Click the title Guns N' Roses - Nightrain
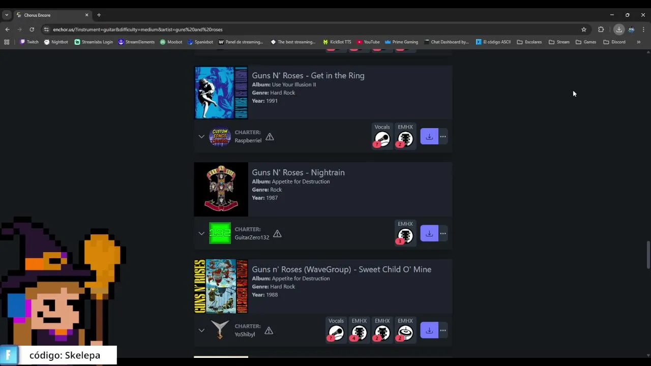651x366 pixels. point(298,172)
